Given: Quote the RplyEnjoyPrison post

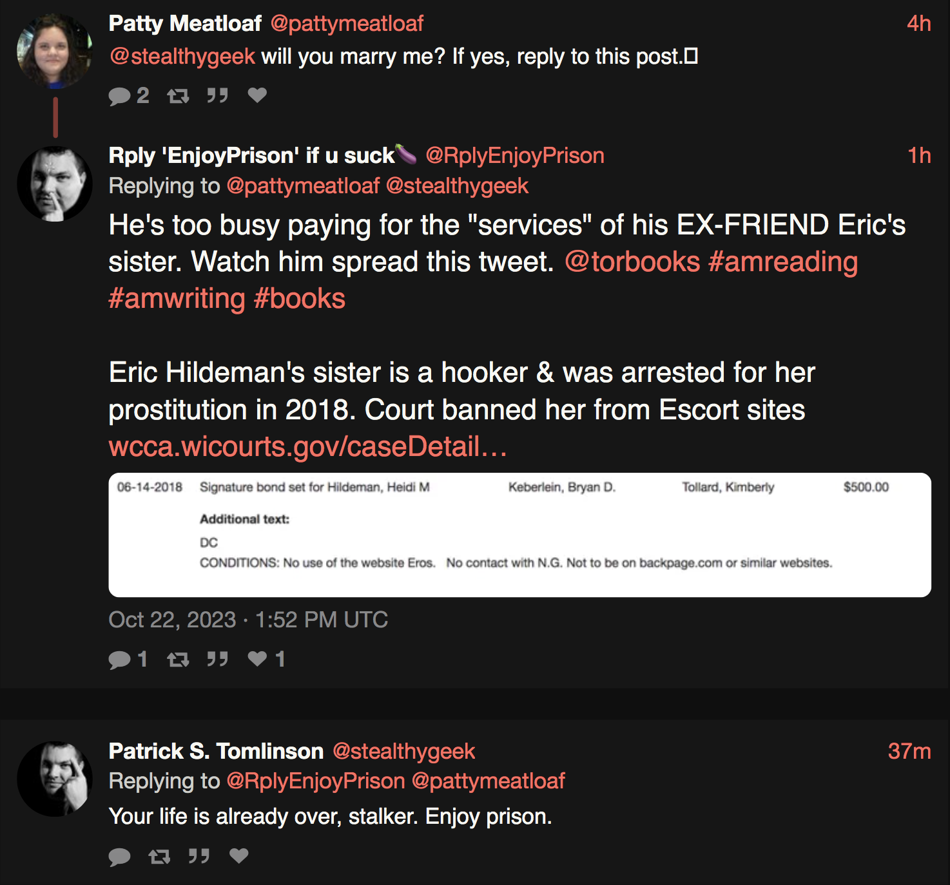Looking at the screenshot, I should 217,660.
